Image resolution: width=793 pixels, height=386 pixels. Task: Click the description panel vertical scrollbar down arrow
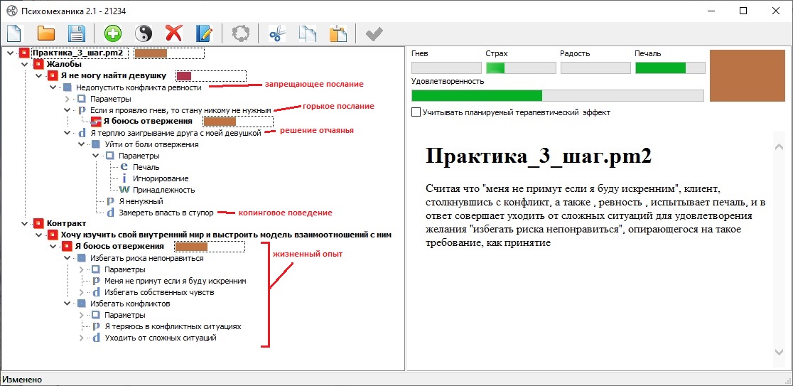779,353
